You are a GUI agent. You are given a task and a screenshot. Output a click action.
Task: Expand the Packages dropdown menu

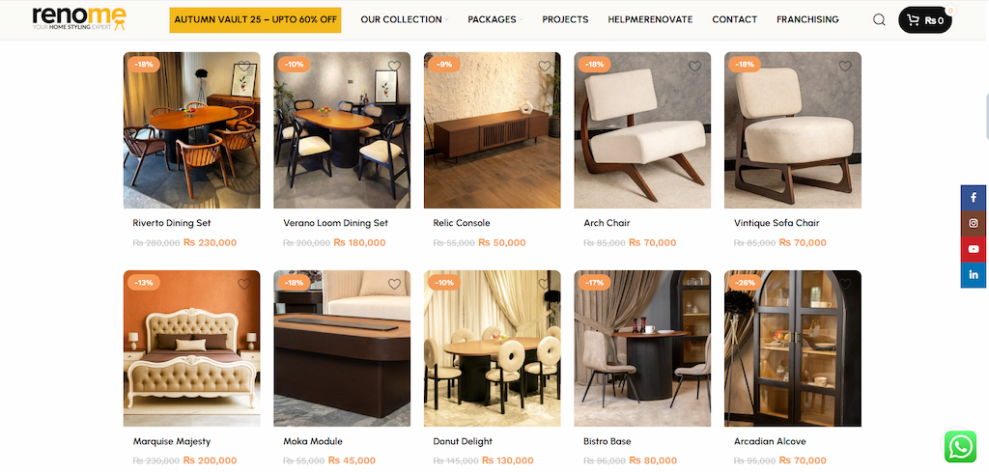[x=495, y=19]
